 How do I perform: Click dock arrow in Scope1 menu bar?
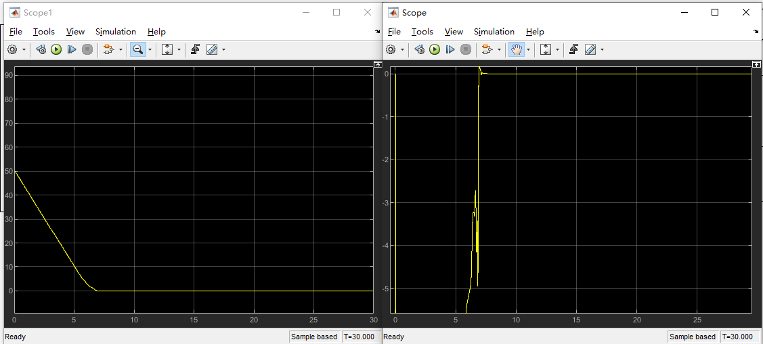coord(378,32)
